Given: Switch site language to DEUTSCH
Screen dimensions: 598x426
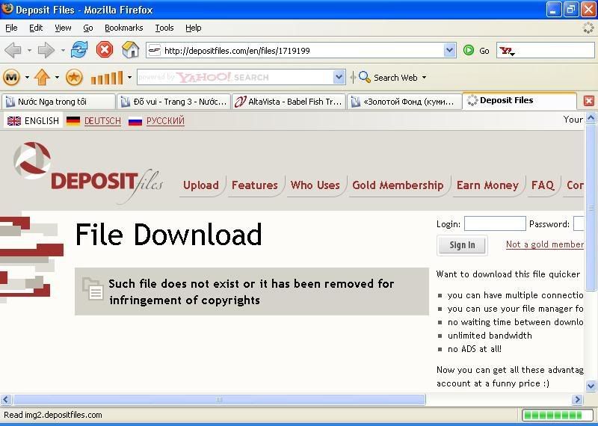Looking at the screenshot, I should (x=102, y=120).
